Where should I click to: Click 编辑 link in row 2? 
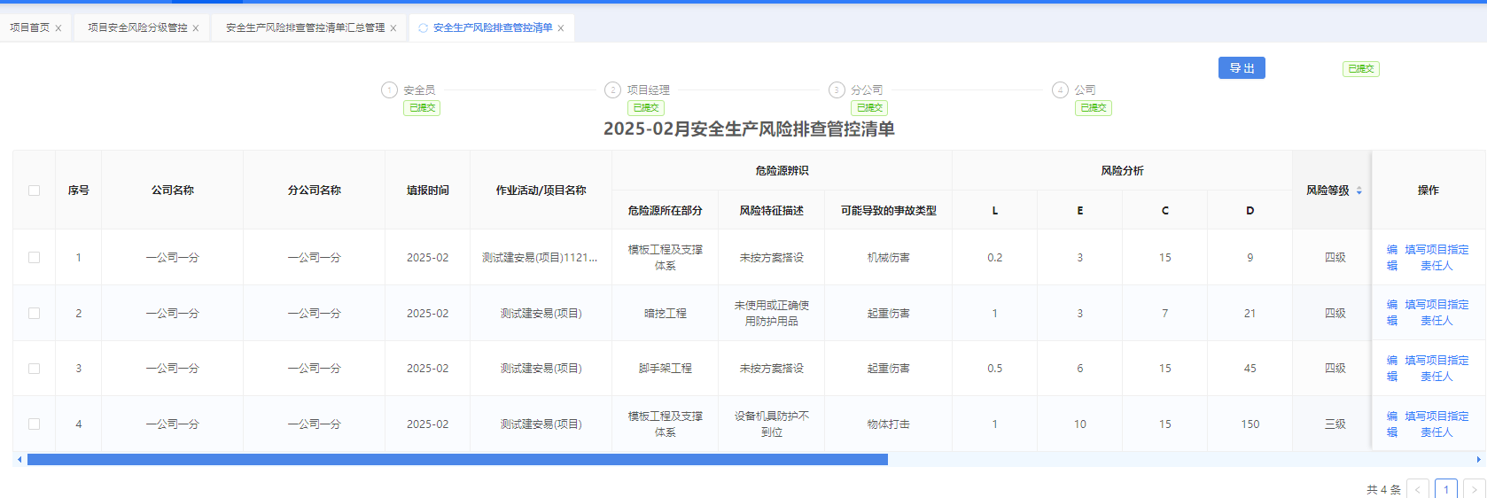point(1392,313)
